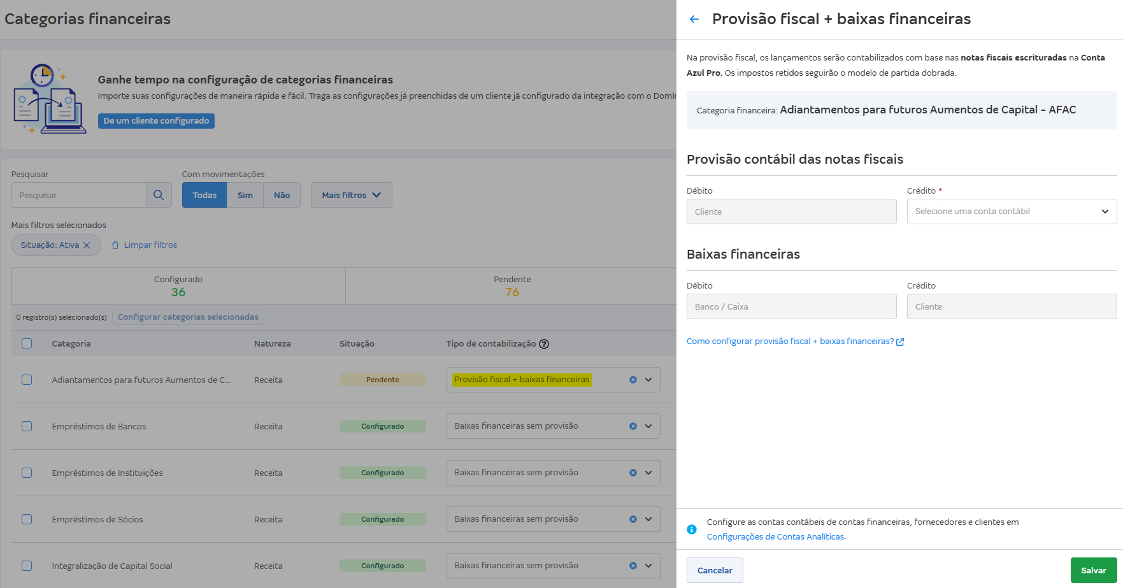
Task: Click help icon beside Tipo de contabilização
Action: point(544,344)
